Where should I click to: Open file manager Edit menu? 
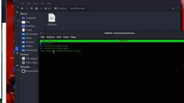pos(29,3)
